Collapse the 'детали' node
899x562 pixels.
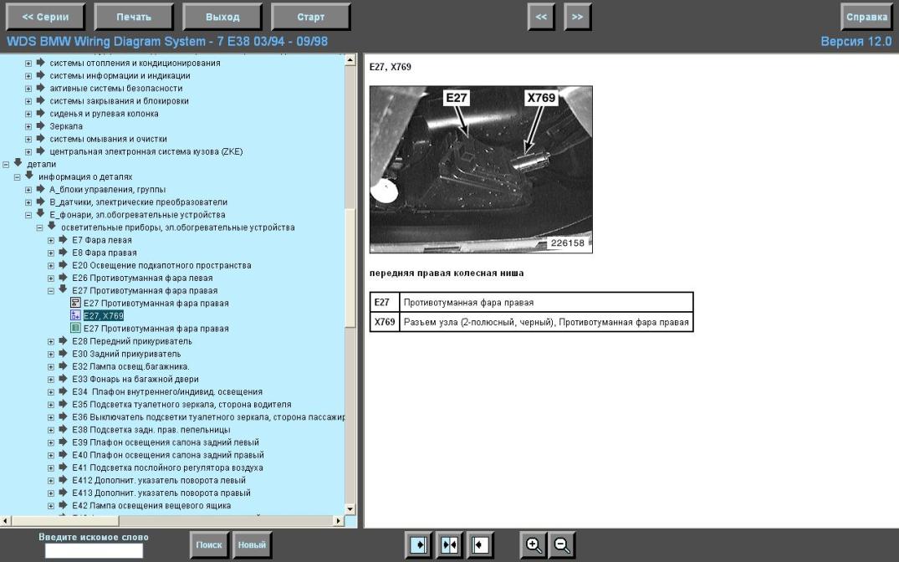6,164
